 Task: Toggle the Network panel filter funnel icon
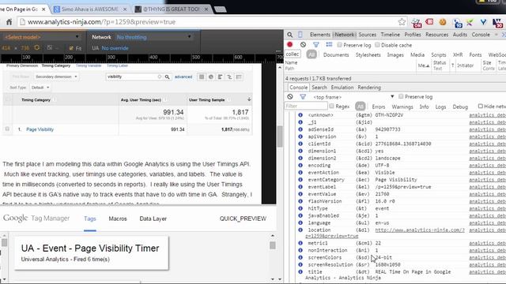(316, 45)
